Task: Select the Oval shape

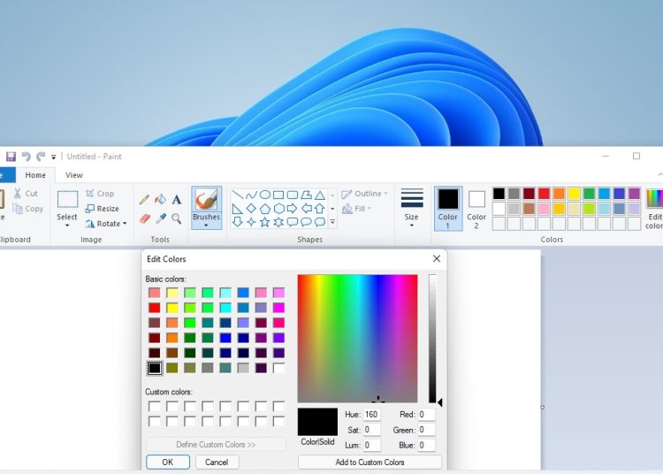Action: 264,195
